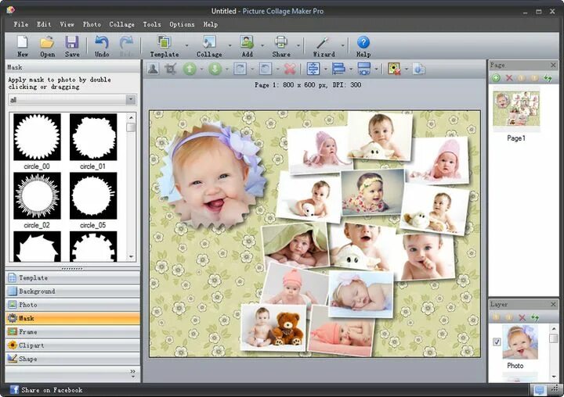
Task: Expand sidebar options with double chevron
Action: [132, 374]
